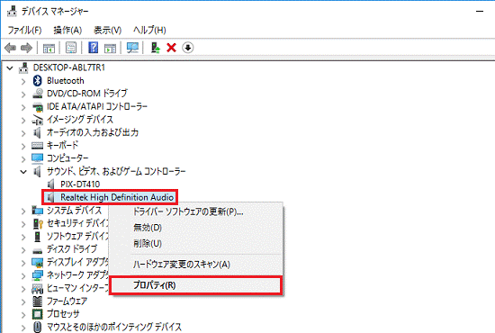The image size is (495, 333).
Task: Click the コンピューター monitor icon
Action: click(x=37, y=158)
